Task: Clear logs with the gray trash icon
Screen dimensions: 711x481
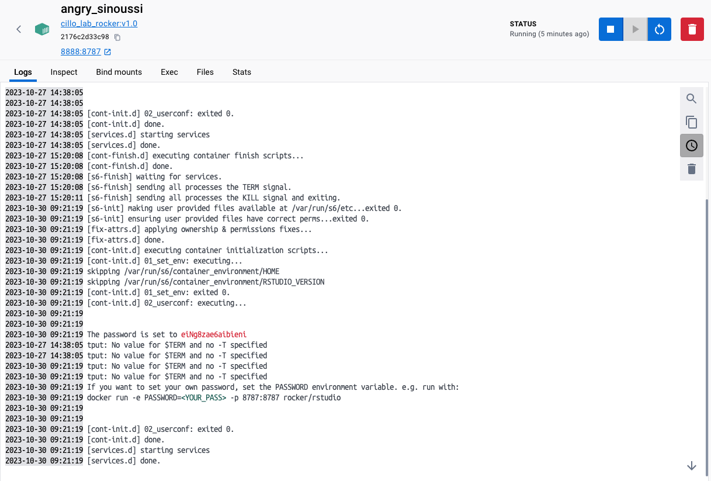Action: point(692,169)
